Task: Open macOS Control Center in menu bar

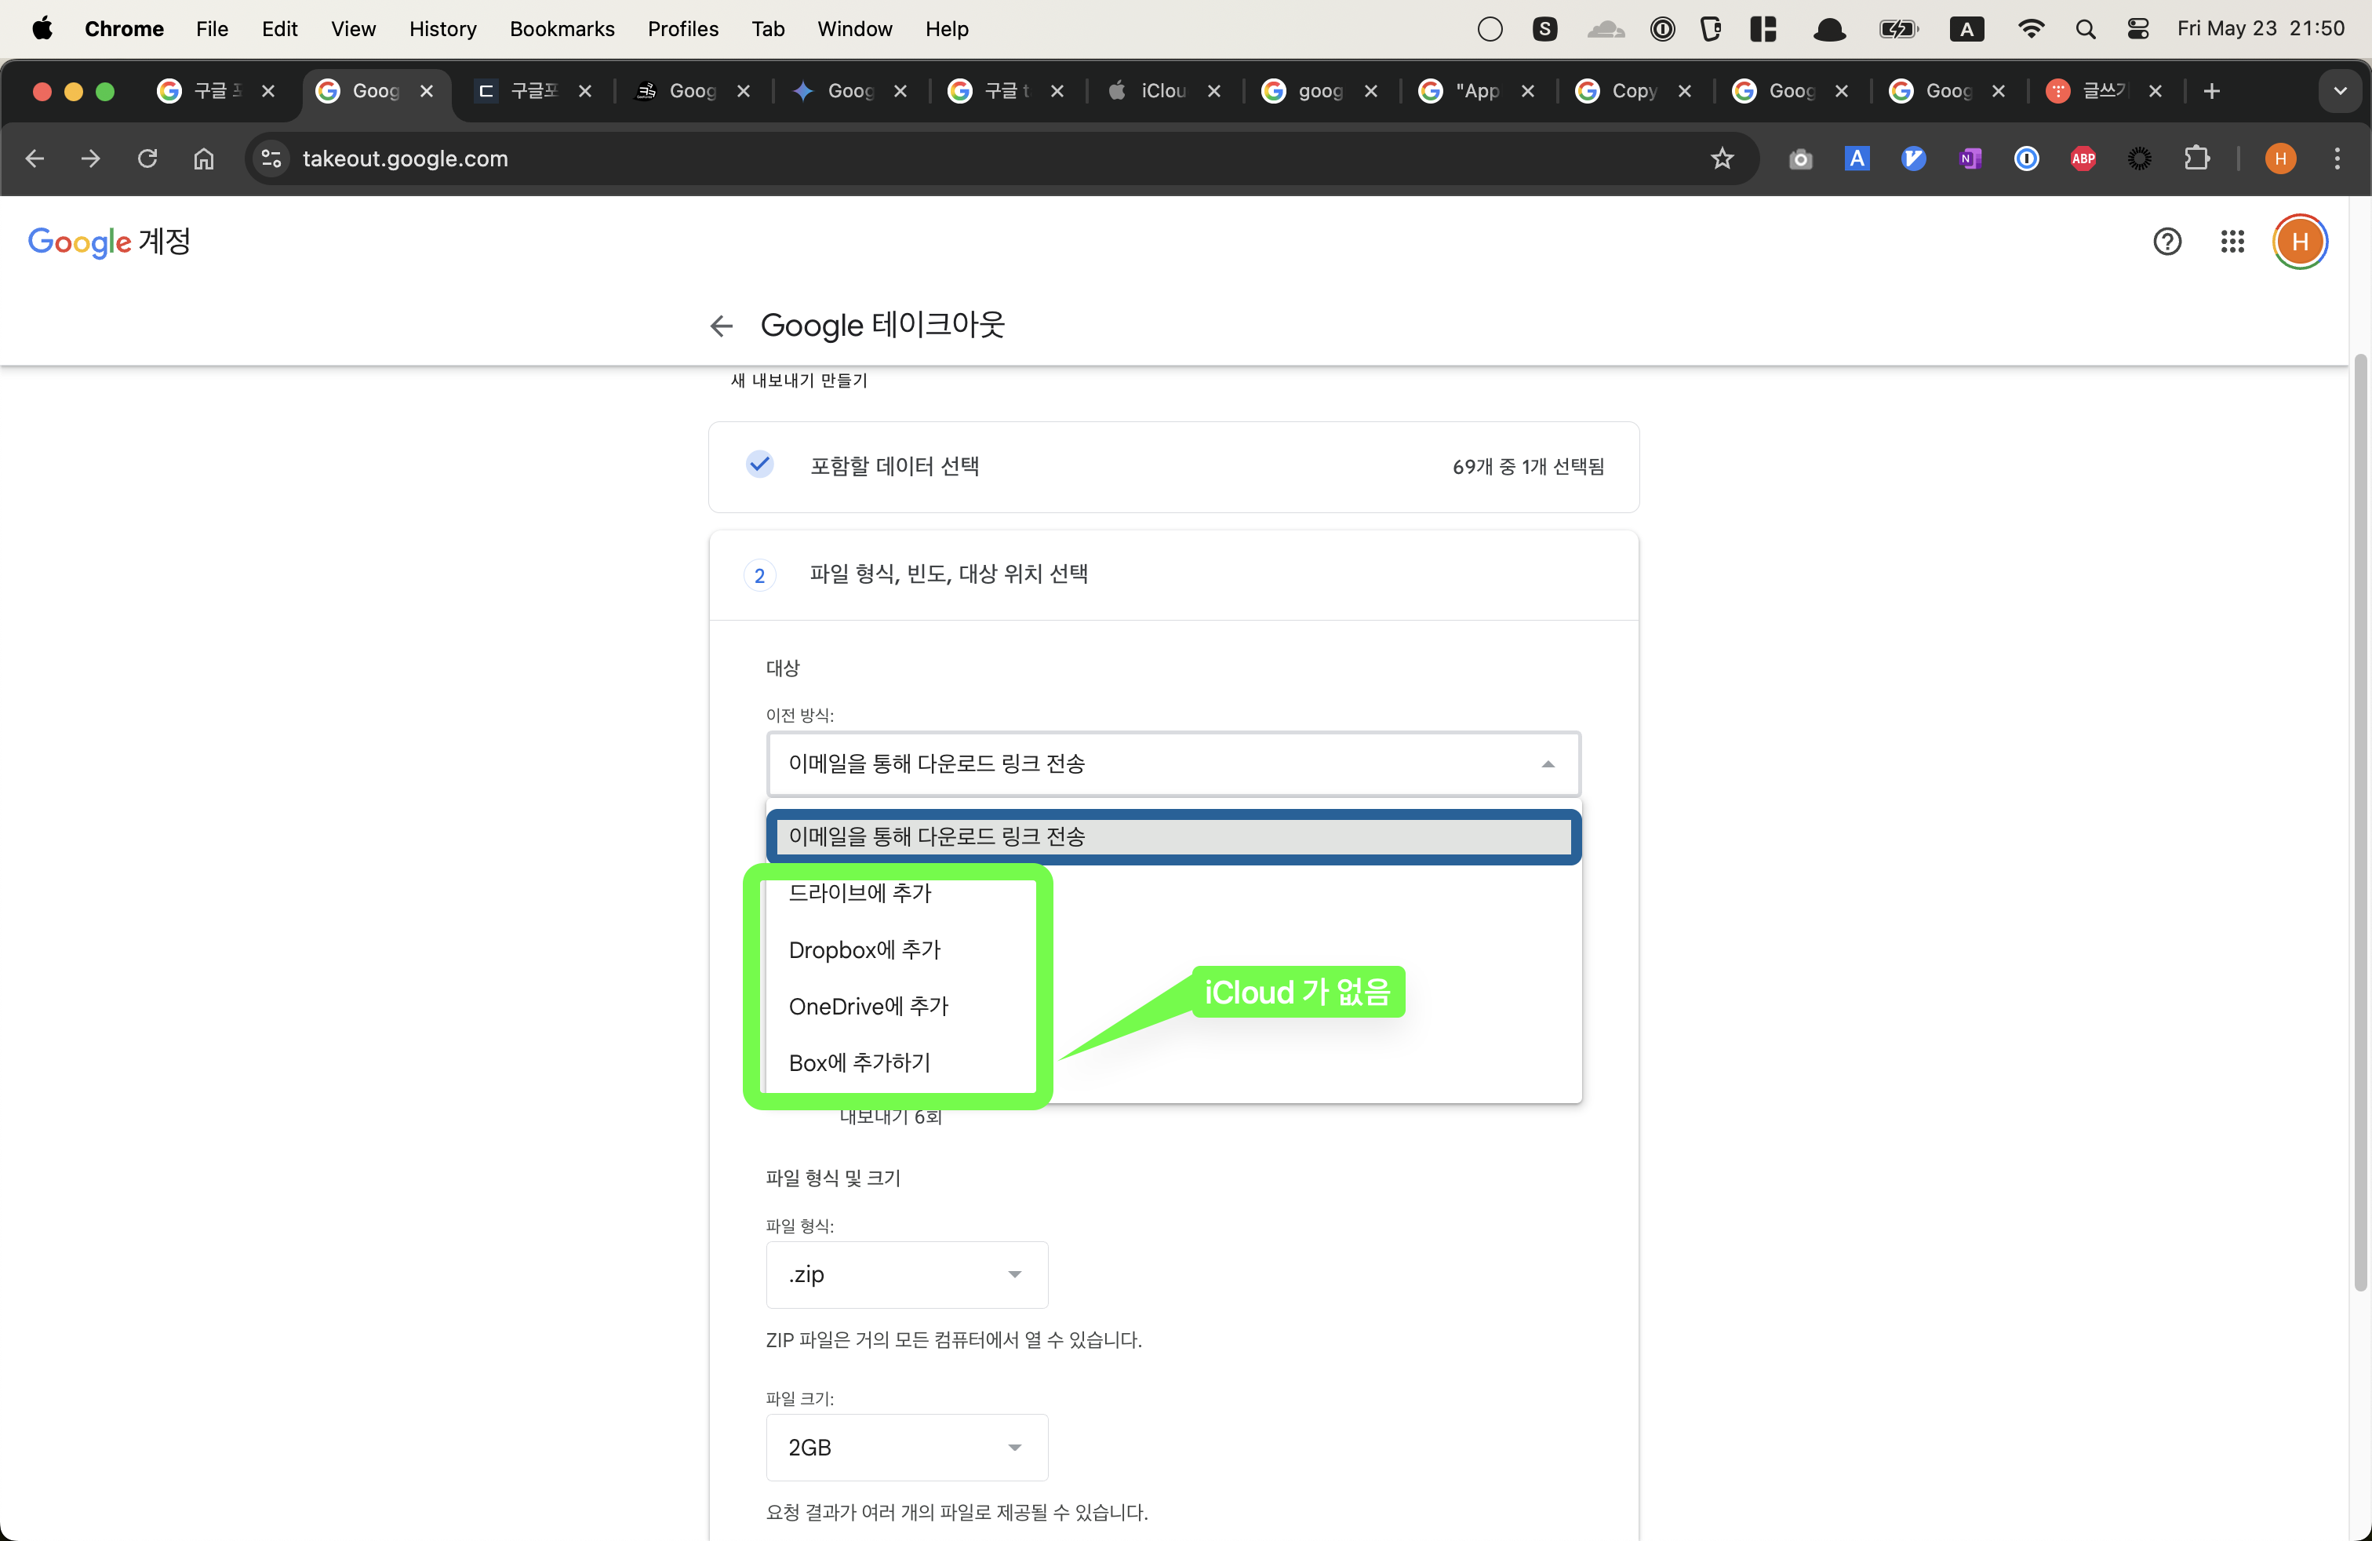Action: (x=2137, y=29)
